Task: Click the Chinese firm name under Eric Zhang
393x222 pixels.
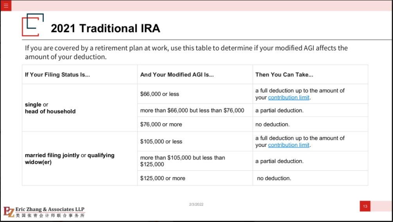Action: click(x=50, y=215)
